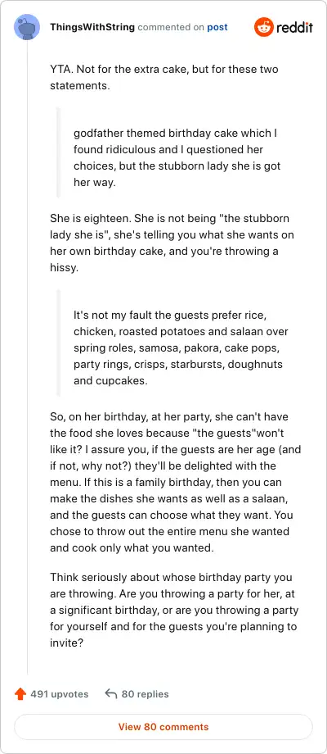Click ThingsWithString's Snoo avatar icon

point(27,27)
